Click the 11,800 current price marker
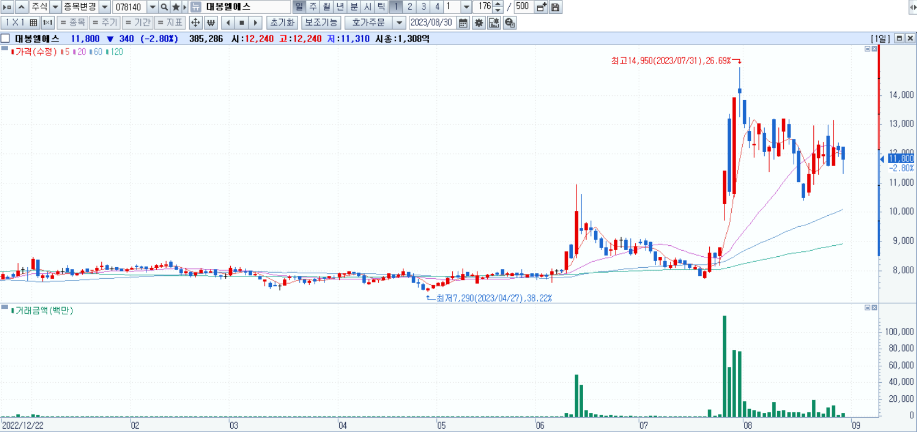 pos(901,159)
